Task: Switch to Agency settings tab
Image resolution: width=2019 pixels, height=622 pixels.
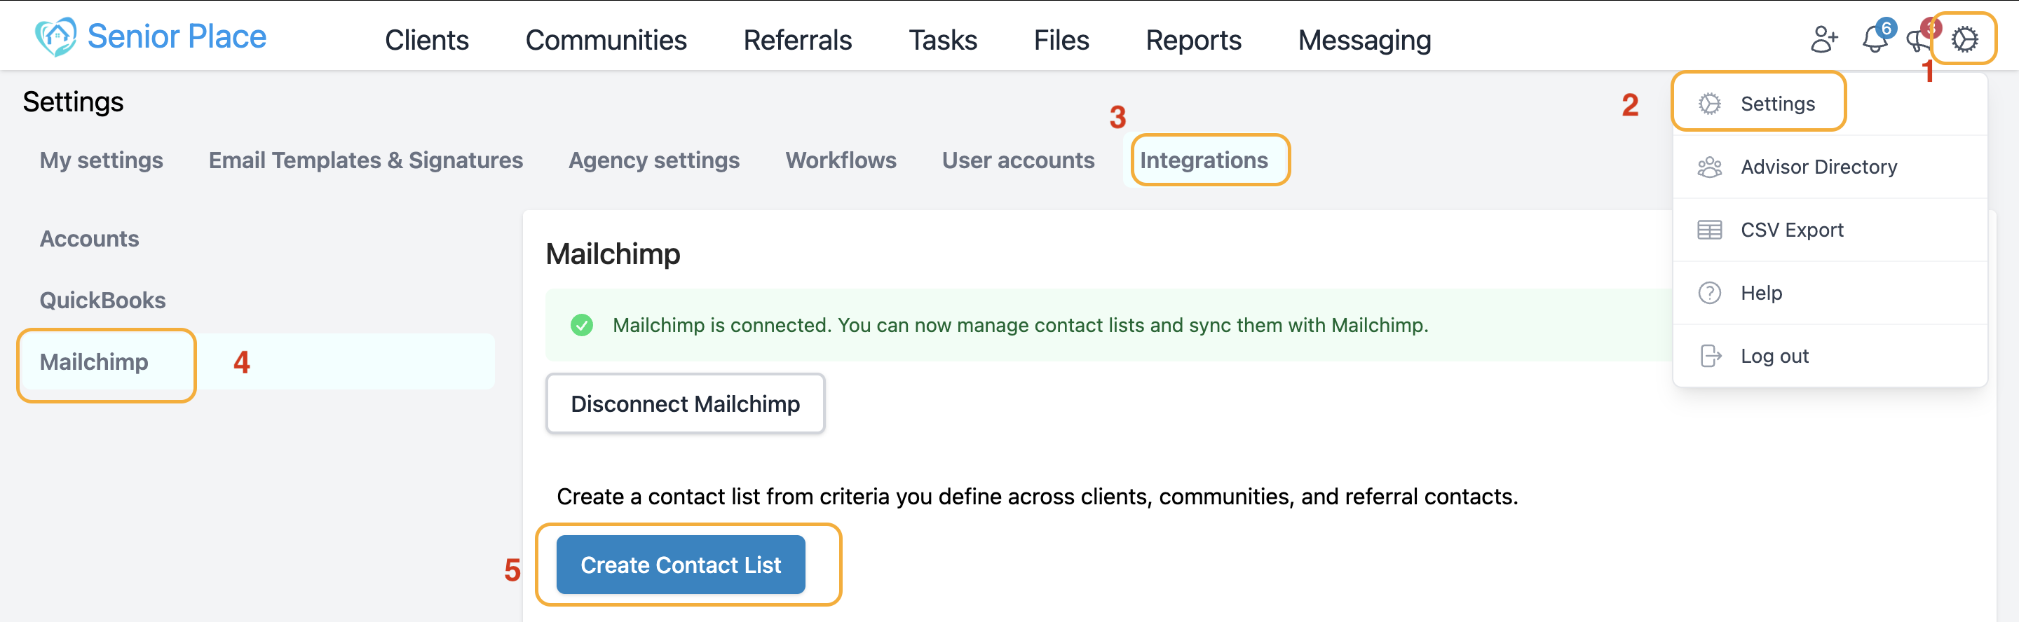Action: 653,160
